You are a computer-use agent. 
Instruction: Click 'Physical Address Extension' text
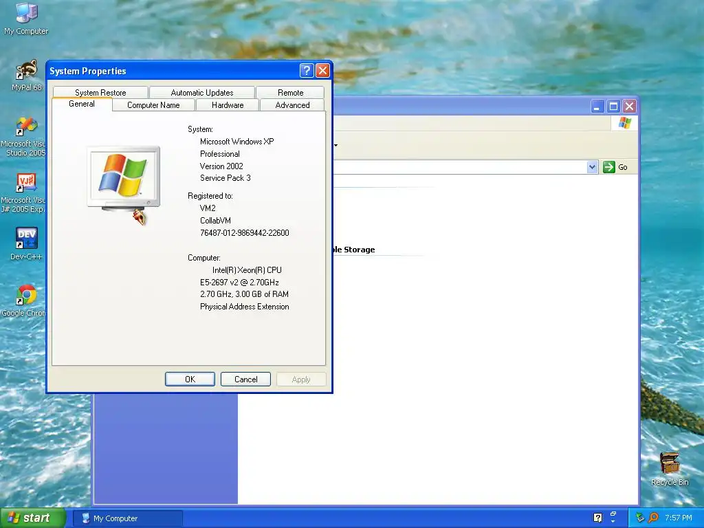(245, 307)
